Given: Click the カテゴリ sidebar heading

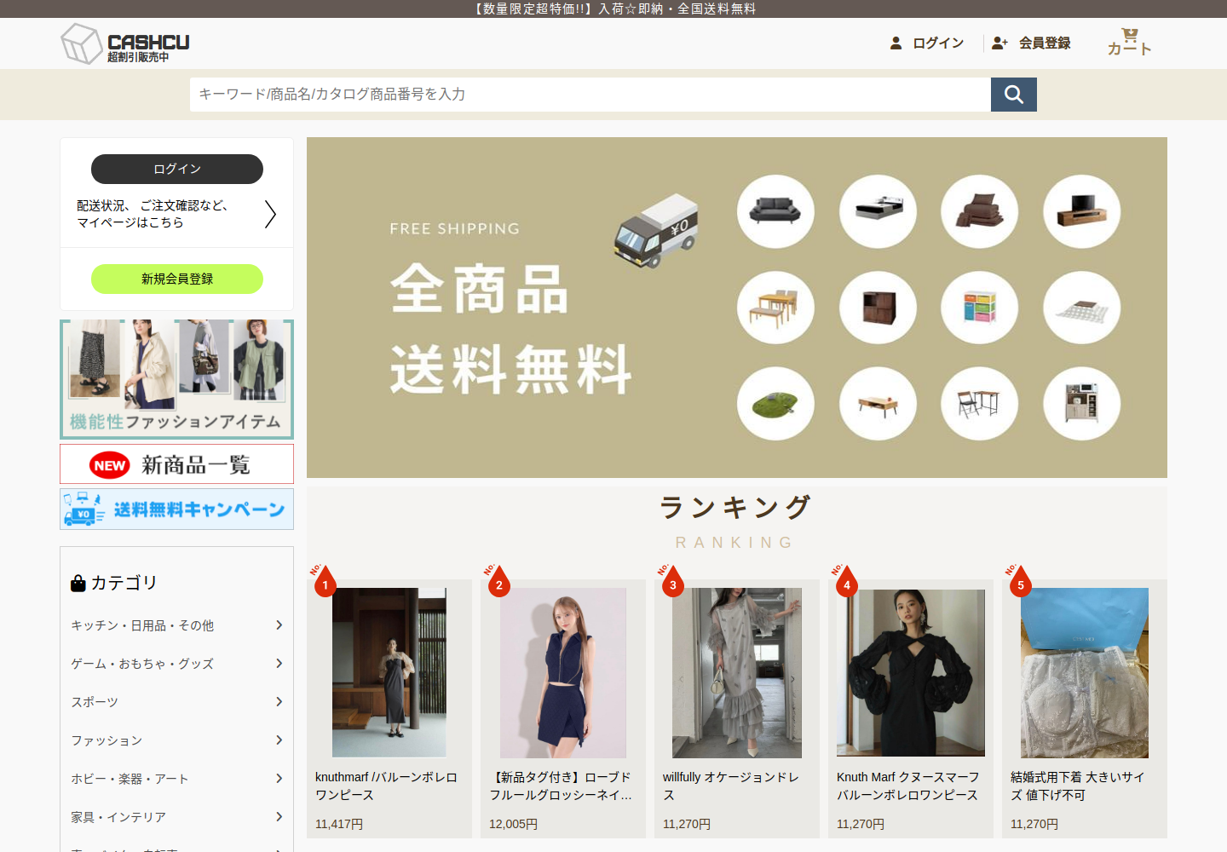Looking at the screenshot, I should coord(114,583).
